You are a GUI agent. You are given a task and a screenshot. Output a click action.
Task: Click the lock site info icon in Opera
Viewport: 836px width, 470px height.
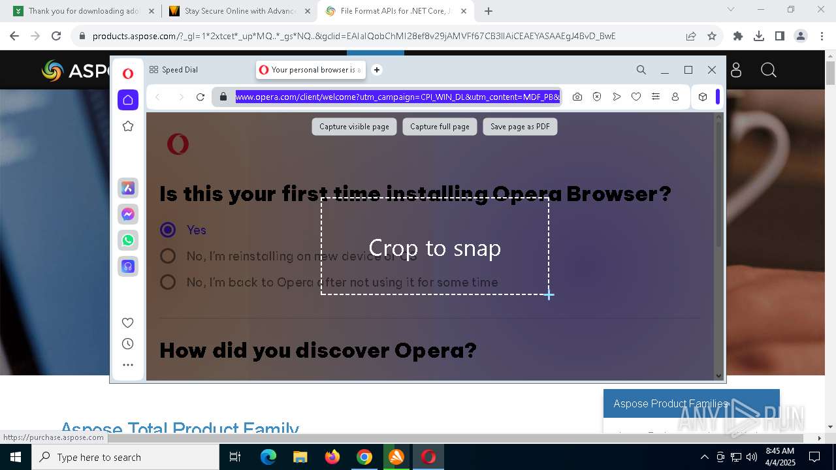pyautogui.click(x=223, y=97)
